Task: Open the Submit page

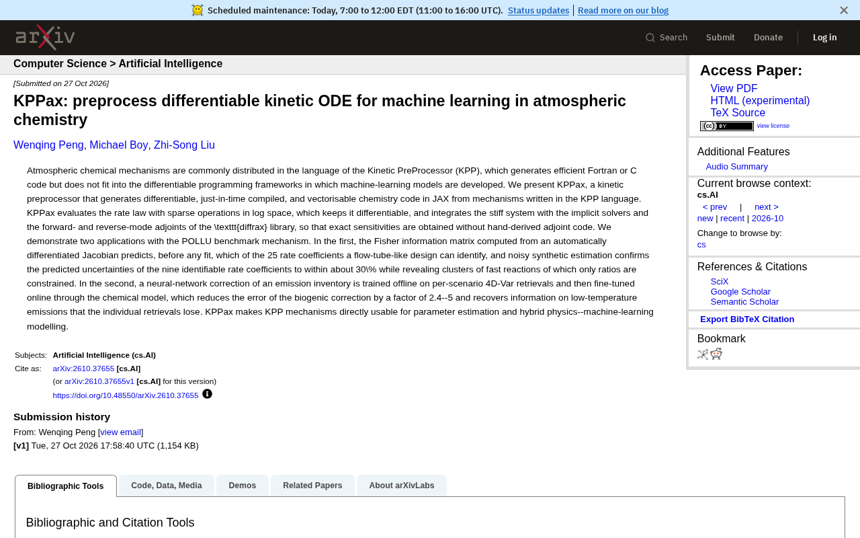Action: (x=720, y=38)
